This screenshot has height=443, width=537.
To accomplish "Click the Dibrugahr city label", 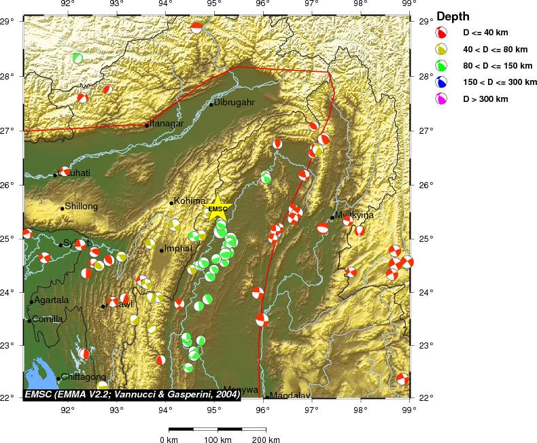I will pyautogui.click(x=234, y=102).
